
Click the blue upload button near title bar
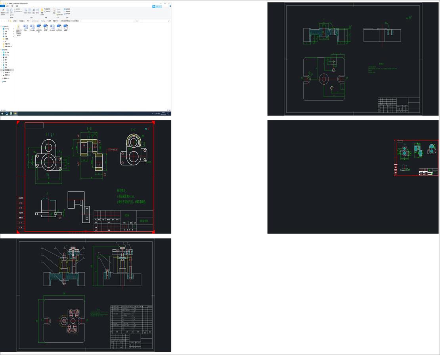pyautogui.click(x=157, y=6)
